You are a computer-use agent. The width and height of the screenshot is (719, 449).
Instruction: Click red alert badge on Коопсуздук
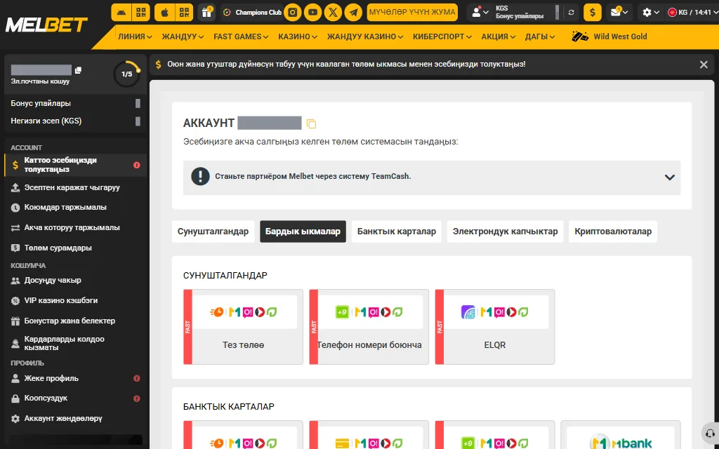[x=137, y=398]
